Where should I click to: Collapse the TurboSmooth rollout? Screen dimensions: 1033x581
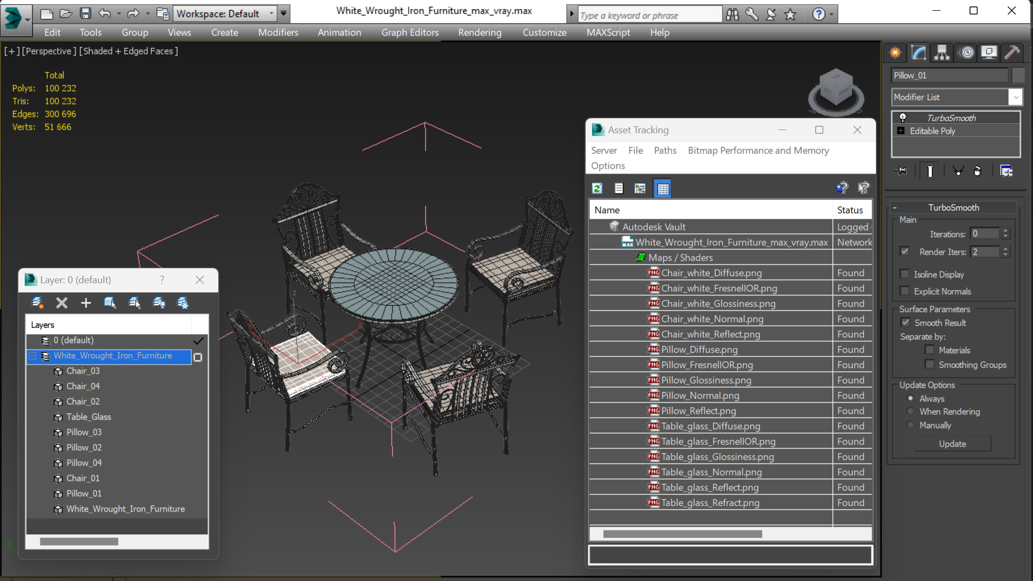895,207
